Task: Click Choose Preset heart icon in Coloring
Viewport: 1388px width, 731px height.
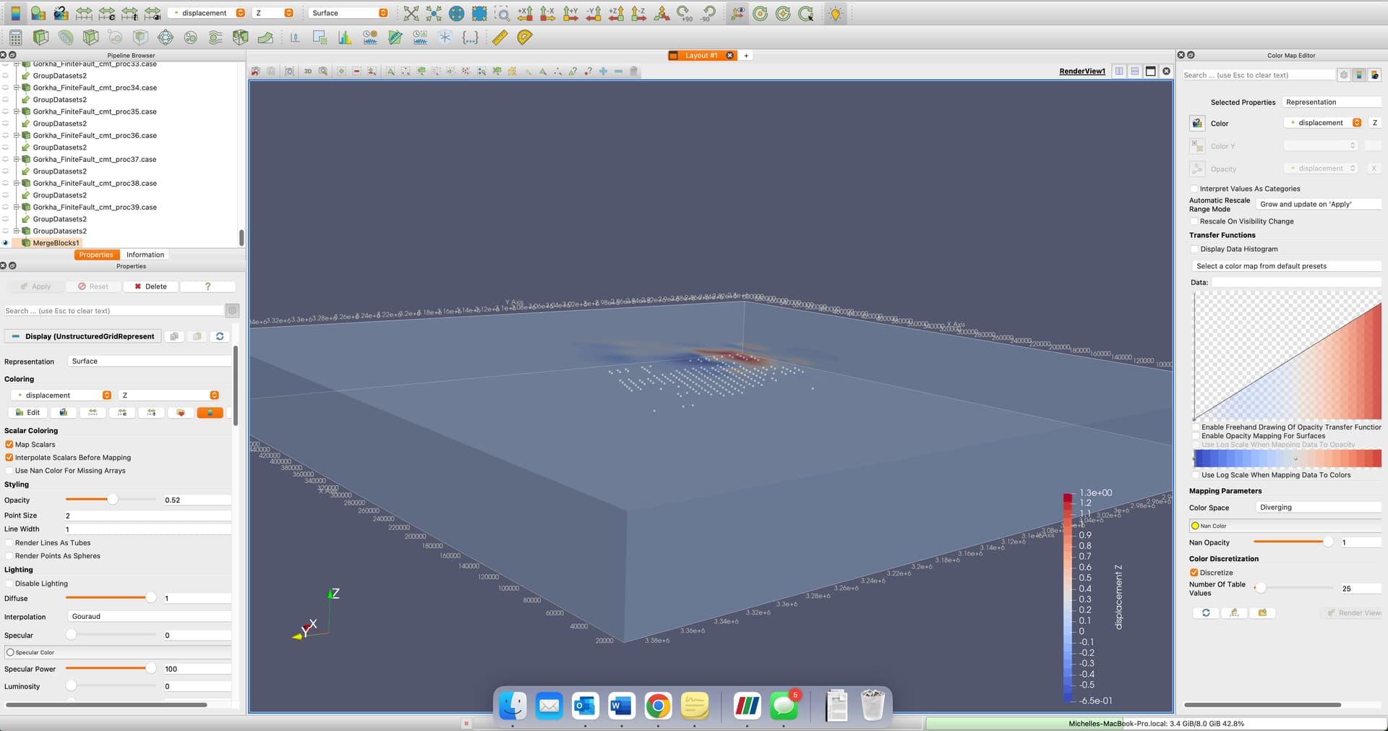Action: (181, 412)
